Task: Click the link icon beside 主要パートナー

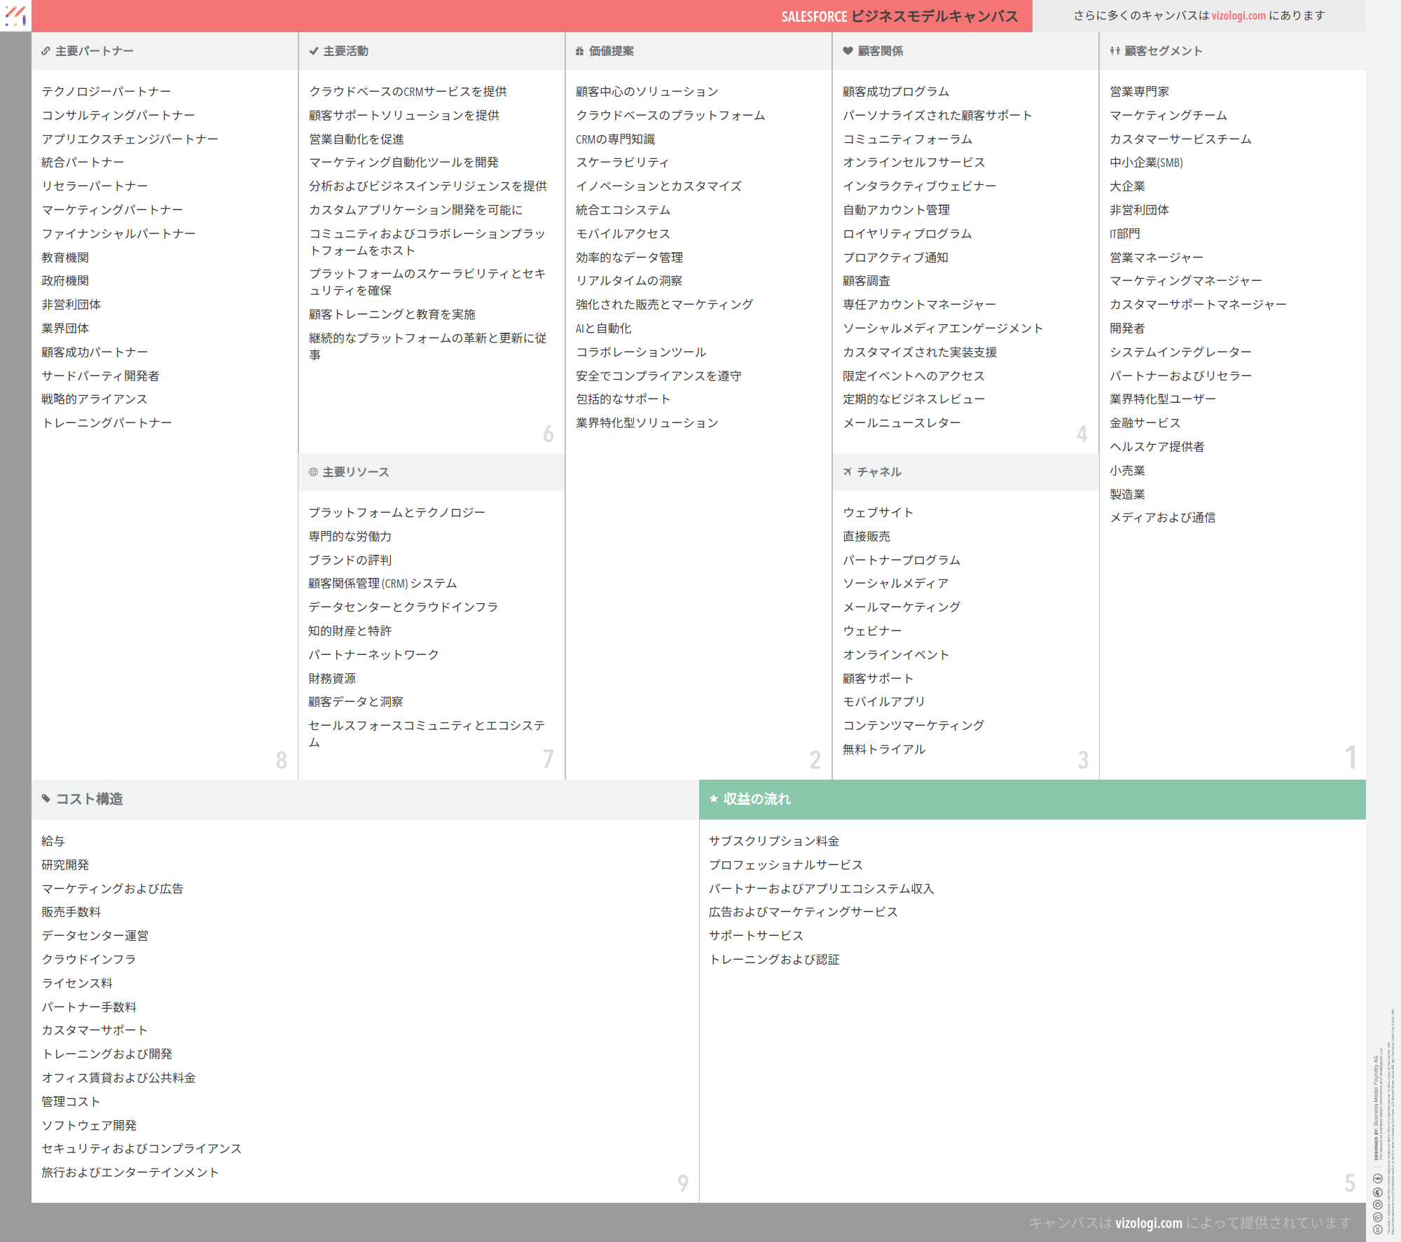Action: coord(46,51)
